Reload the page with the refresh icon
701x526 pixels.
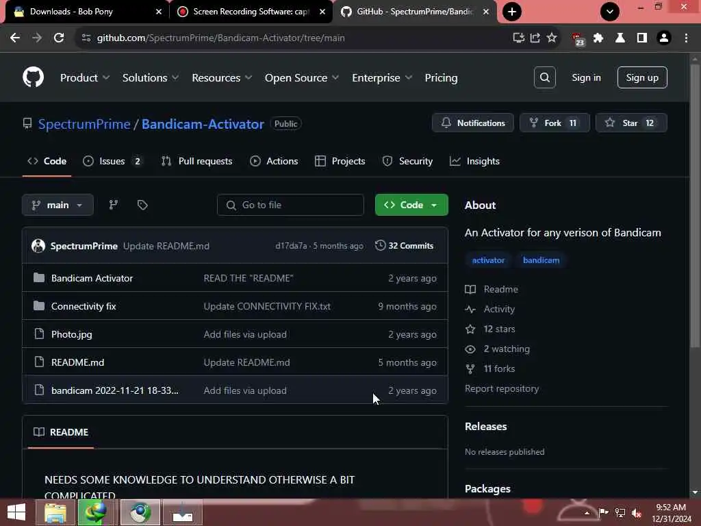click(x=59, y=38)
